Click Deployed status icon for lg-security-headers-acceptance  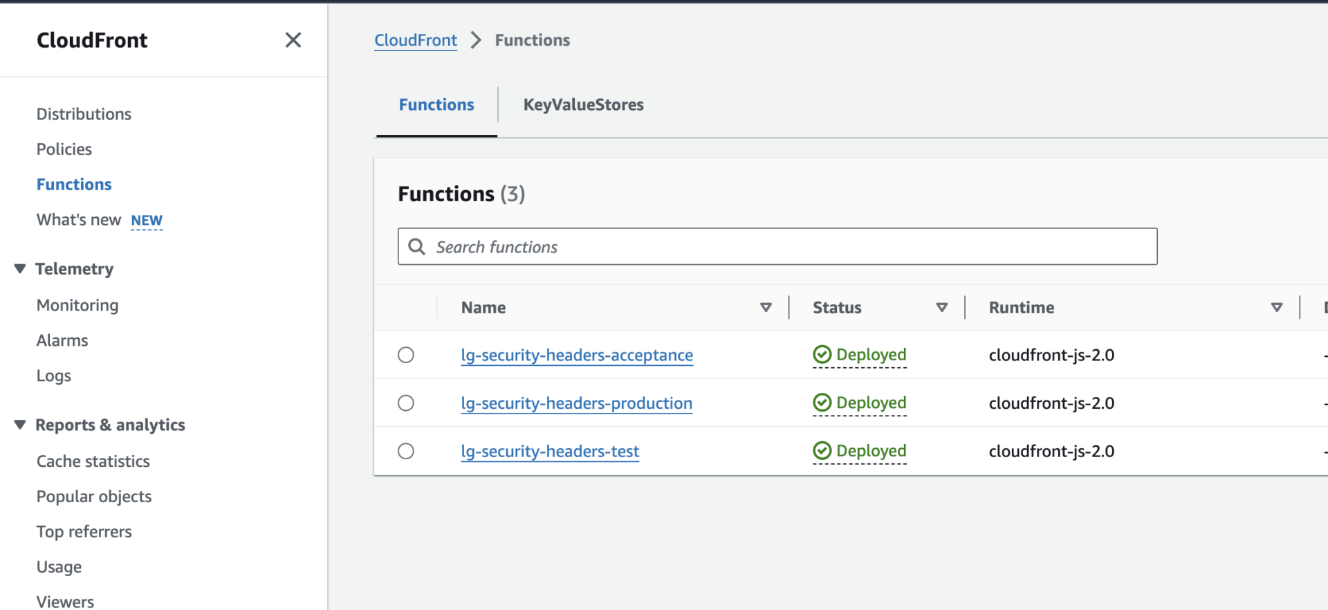tap(822, 355)
